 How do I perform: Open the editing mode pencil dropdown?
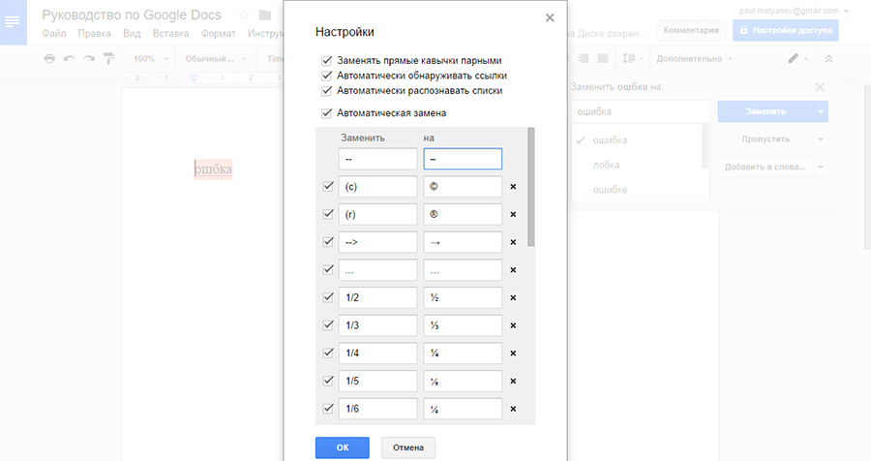click(x=798, y=58)
